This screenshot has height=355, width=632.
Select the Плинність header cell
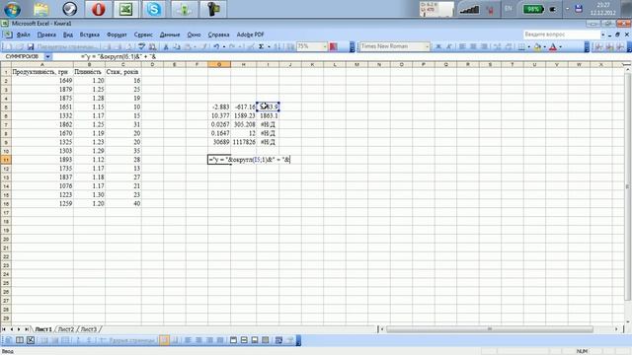click(89, 72)
